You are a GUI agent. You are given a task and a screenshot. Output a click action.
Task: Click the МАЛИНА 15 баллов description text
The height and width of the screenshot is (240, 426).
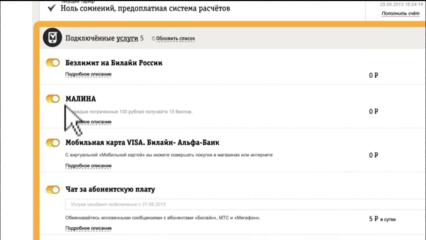pos(129,111)
